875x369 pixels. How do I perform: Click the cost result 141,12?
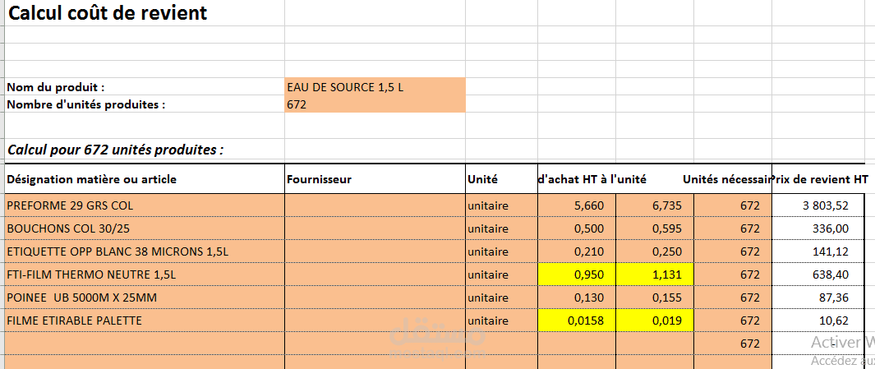click(x=818, y=251)
